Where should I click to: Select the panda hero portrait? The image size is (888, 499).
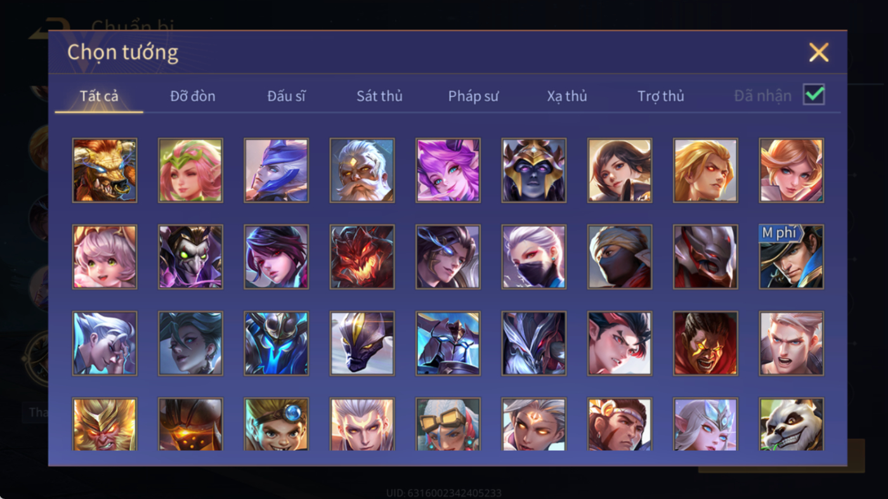pyautogui.click(x=791, y=424)
